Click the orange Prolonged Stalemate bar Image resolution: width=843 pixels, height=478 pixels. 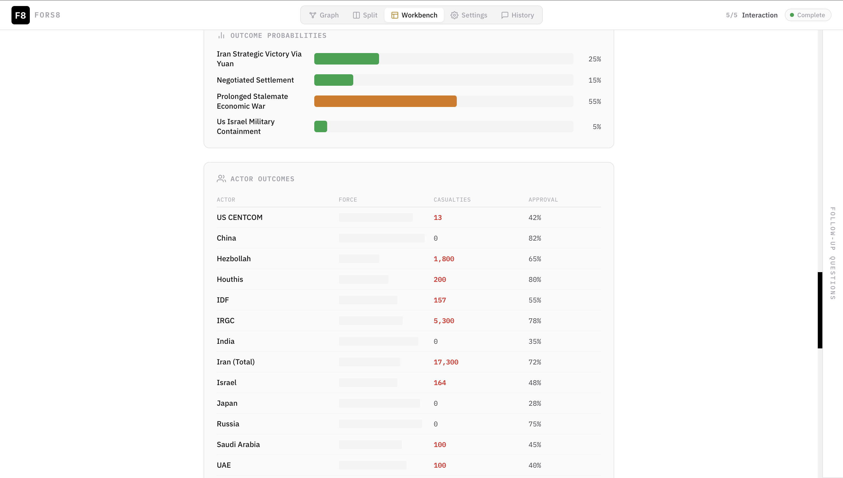click(385, 101)
